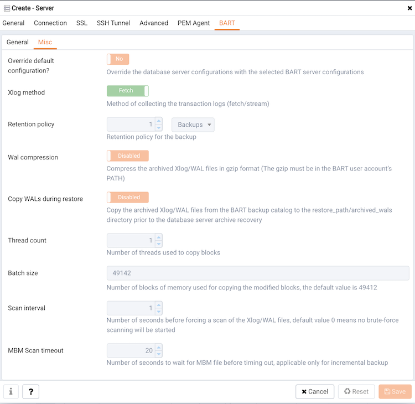Image resolution: width=415 pixels, height=404 pixels.
Task: Decrease Scan interval with down arrow
Action: 159,312
